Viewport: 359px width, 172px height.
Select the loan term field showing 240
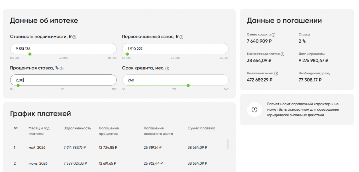[x=175, y=80]
